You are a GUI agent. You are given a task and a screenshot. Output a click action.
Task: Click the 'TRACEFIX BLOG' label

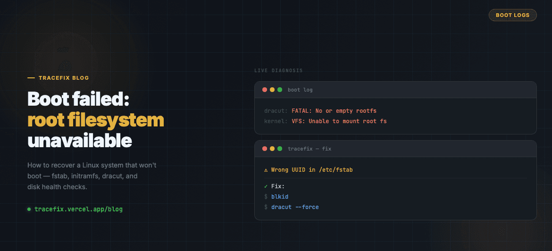pos(64,78)
